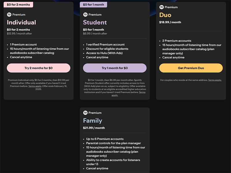Click the pink '$0 for 2 months' badge
231x173 pixels.
pos(18,5)
